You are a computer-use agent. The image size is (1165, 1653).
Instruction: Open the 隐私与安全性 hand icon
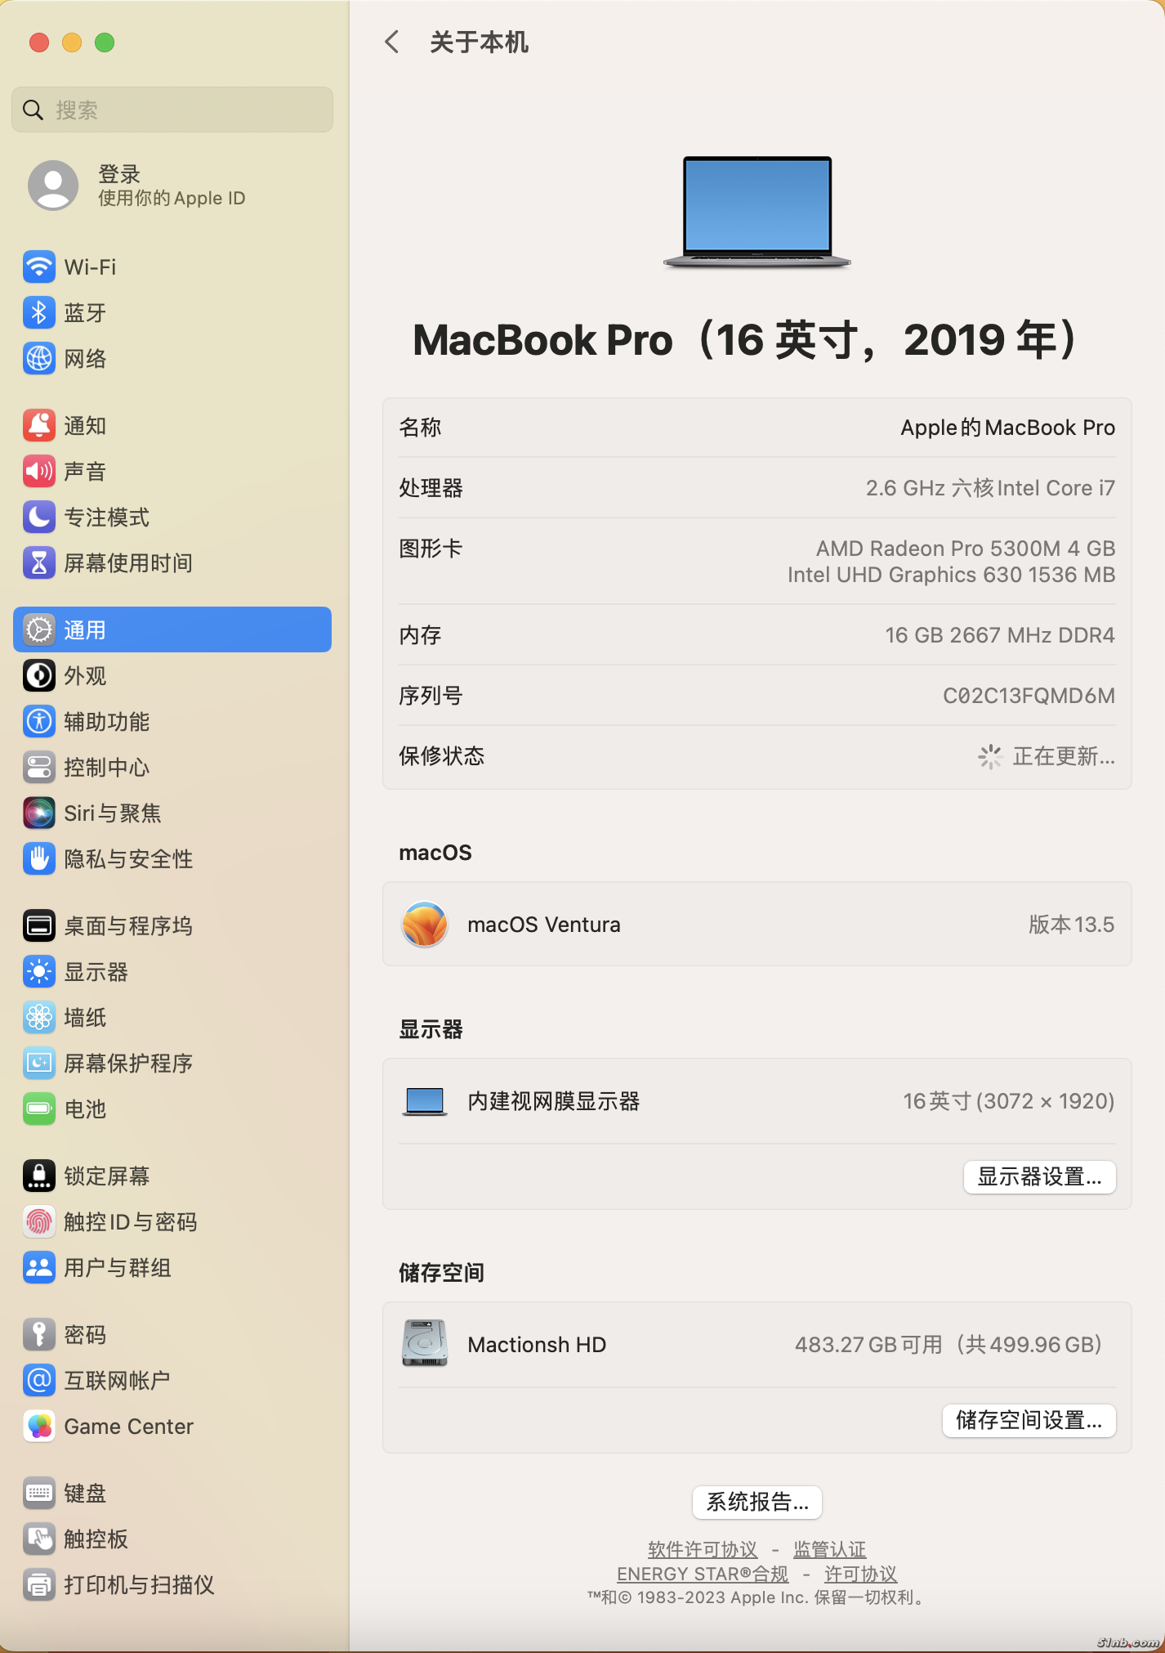pyautogui.click(x=39, y=859)
